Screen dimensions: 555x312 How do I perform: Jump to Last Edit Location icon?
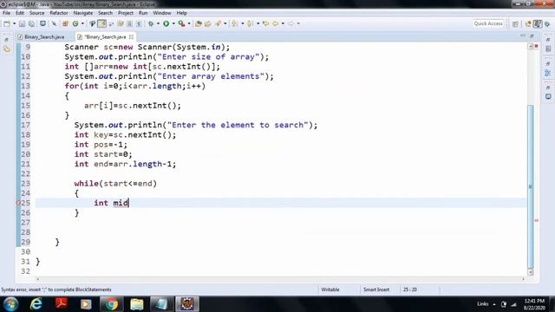266,23
